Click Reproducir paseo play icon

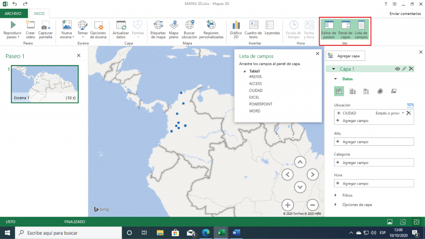pyautogui.click(x=13, y=25)
